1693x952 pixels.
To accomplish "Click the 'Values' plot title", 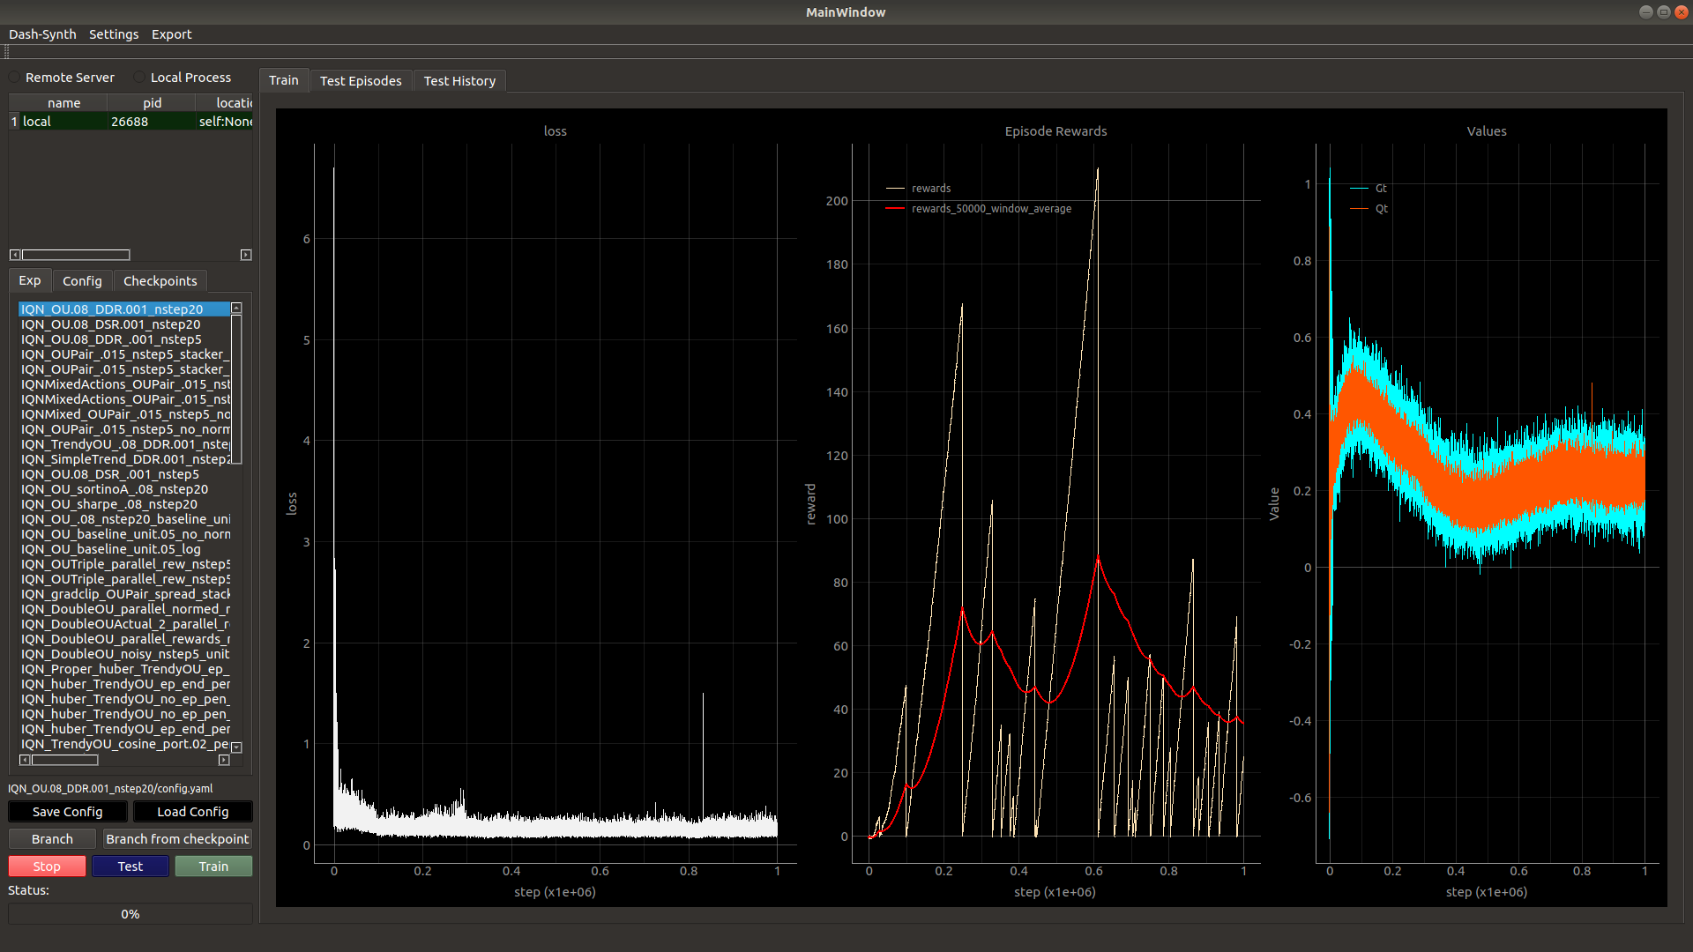I will (x=1487, y=131).
